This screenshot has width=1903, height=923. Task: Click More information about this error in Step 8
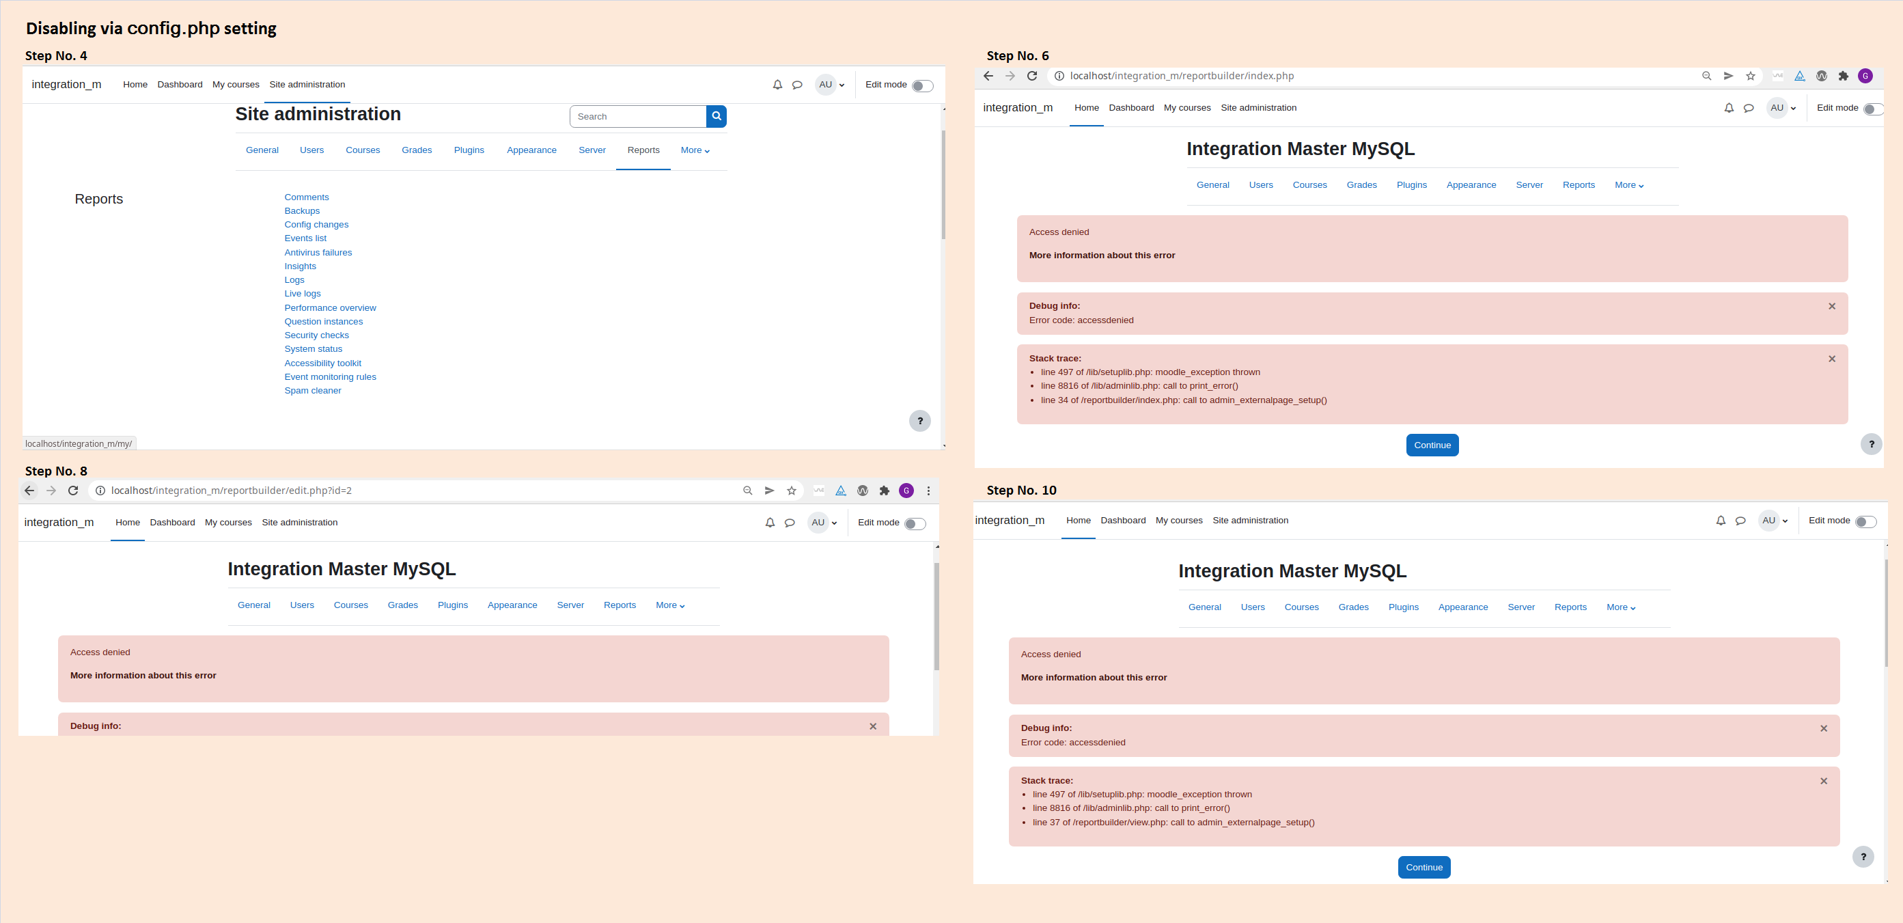[x=143, y=676]
